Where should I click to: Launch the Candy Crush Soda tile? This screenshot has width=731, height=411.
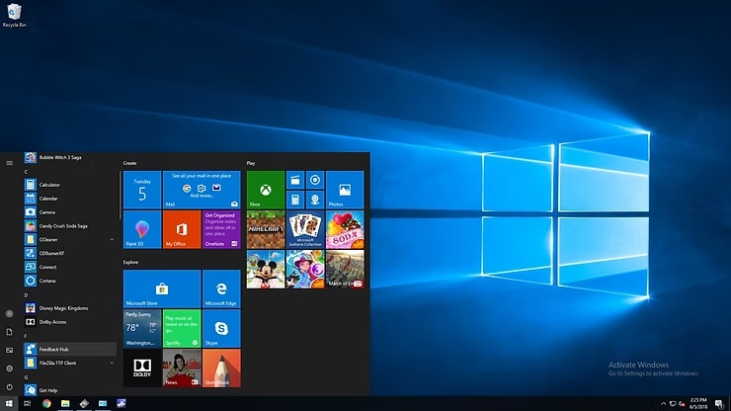345,229
